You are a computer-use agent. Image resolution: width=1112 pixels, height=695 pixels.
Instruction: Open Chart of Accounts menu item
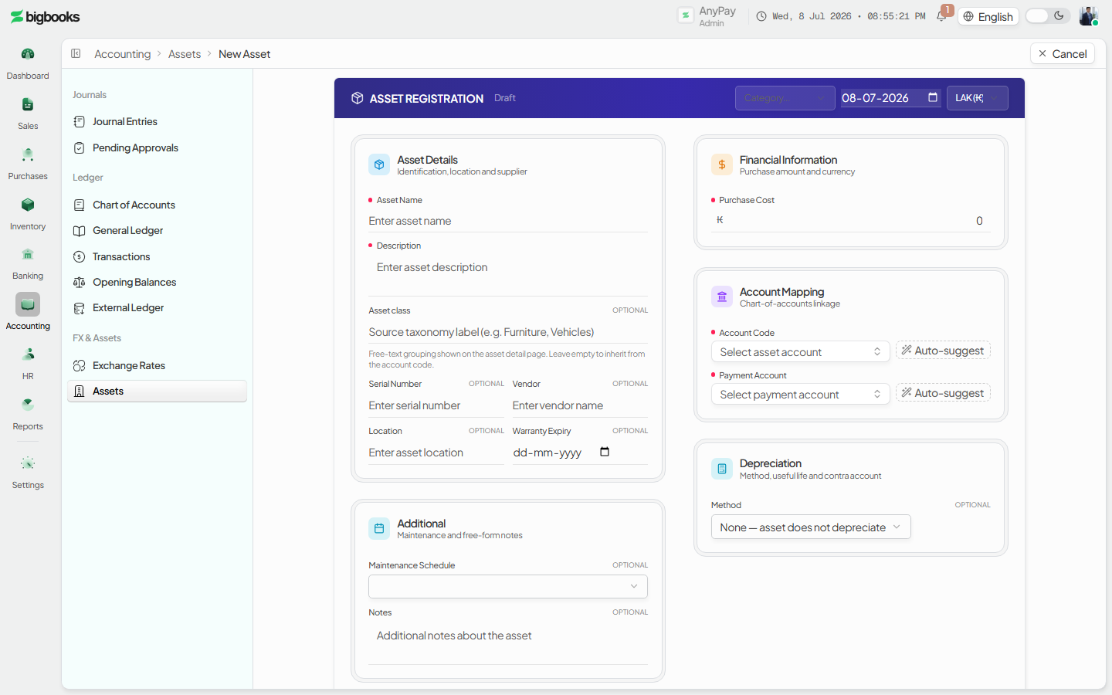157,205
